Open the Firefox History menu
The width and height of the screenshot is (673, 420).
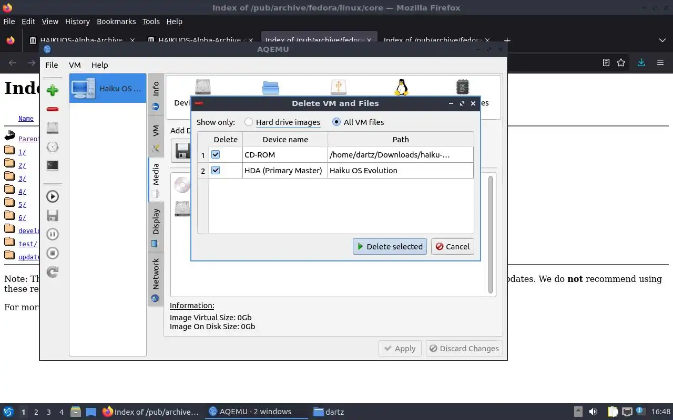coord(77,22)
